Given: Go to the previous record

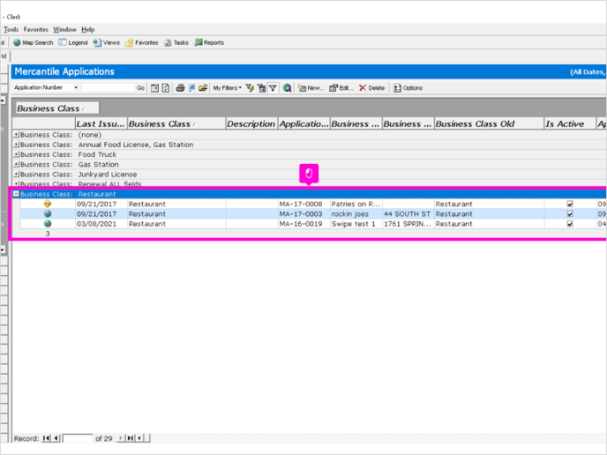Looking at the screenshot, I should [x=56, y=438].
